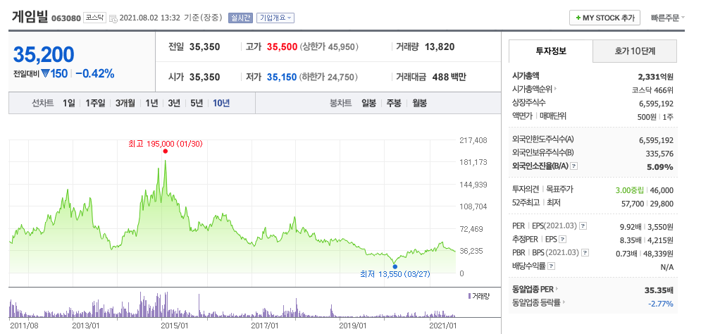
Task: Click help icon next to PER EPS(2021.03)
Action: (x=583, y=226)
